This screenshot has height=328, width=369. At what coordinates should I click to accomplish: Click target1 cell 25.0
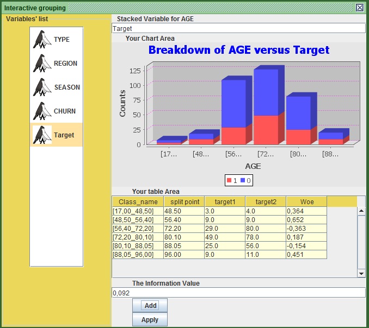[x=225, y=246]
